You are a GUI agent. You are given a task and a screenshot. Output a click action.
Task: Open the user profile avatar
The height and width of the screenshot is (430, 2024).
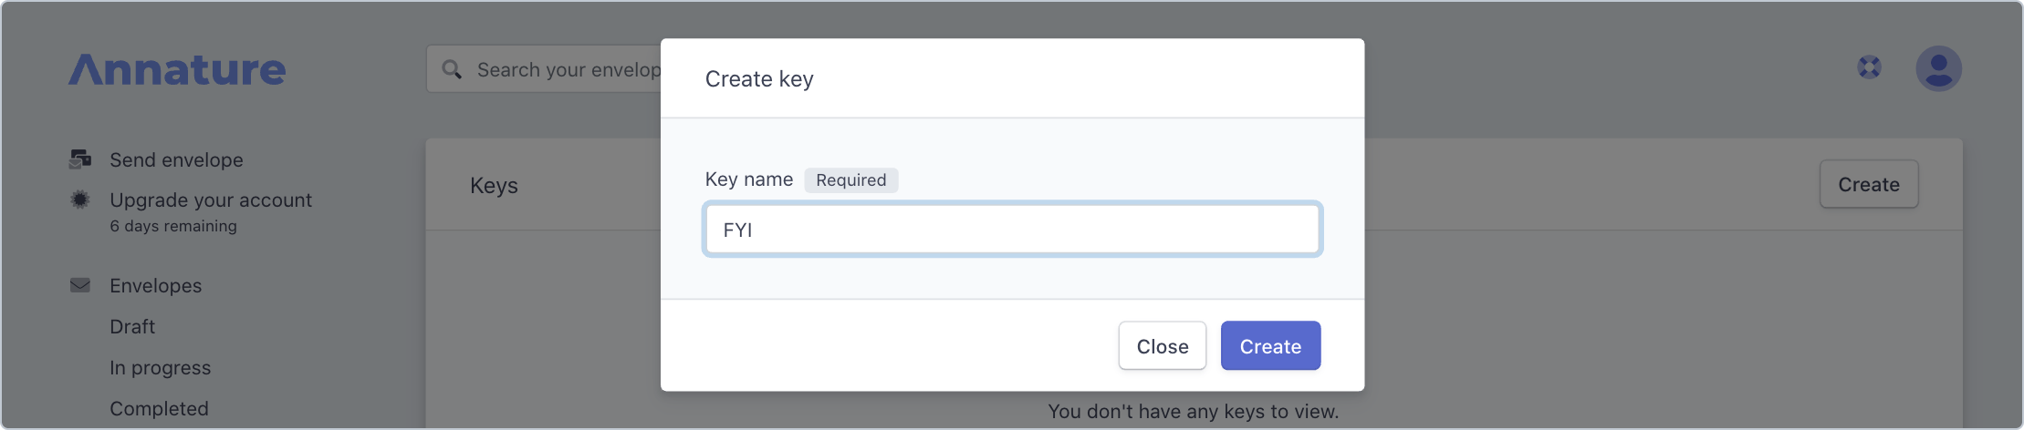pos(1938,68)
